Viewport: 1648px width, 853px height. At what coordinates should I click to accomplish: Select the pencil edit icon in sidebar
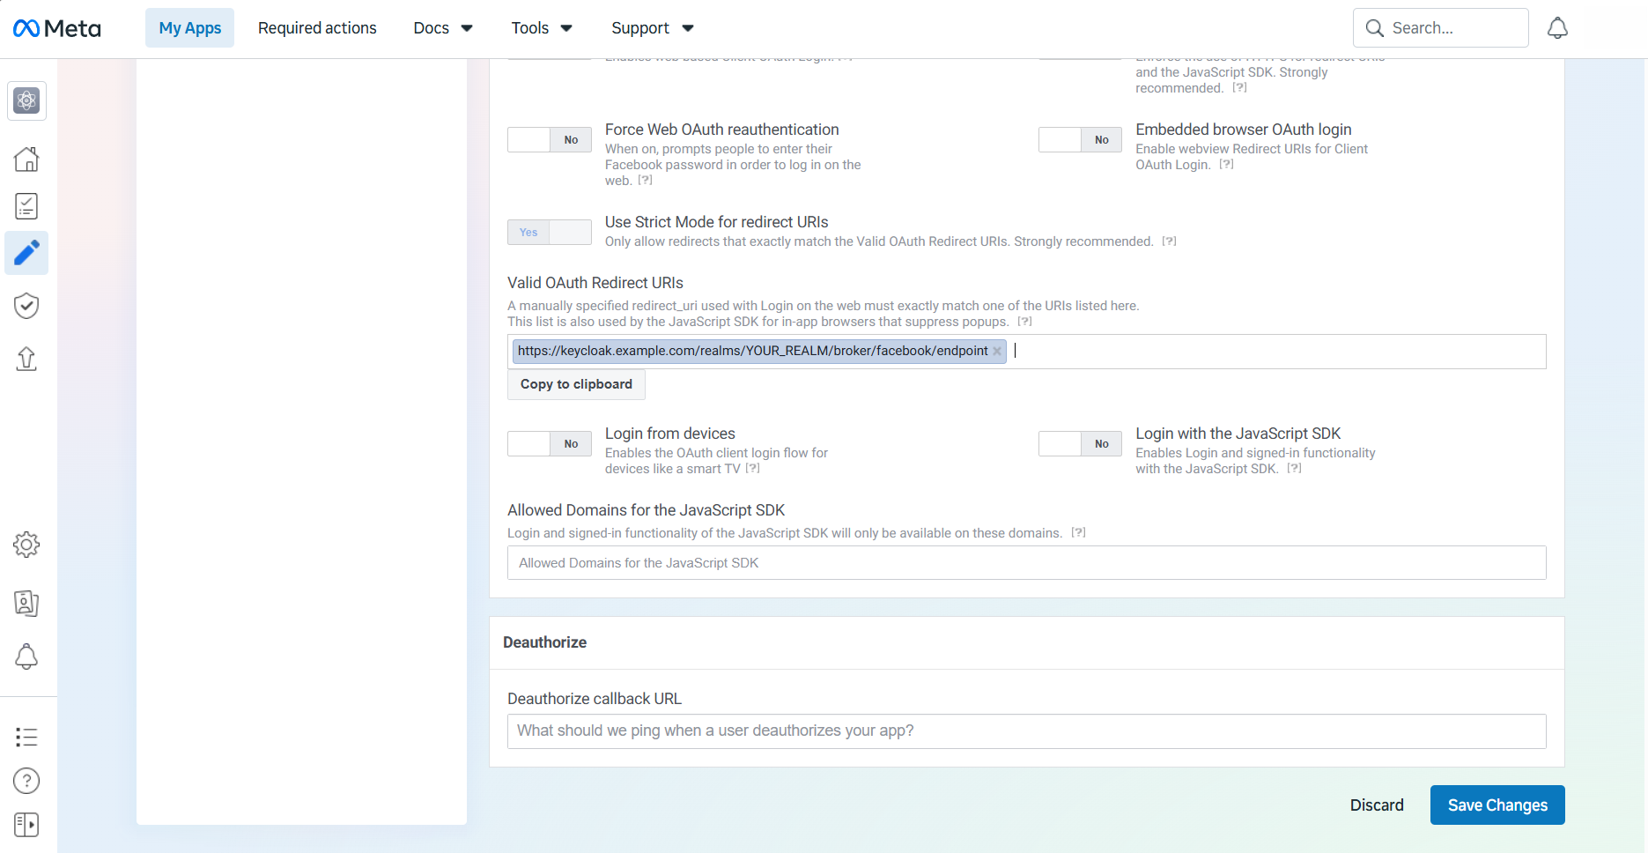point(26,253)
